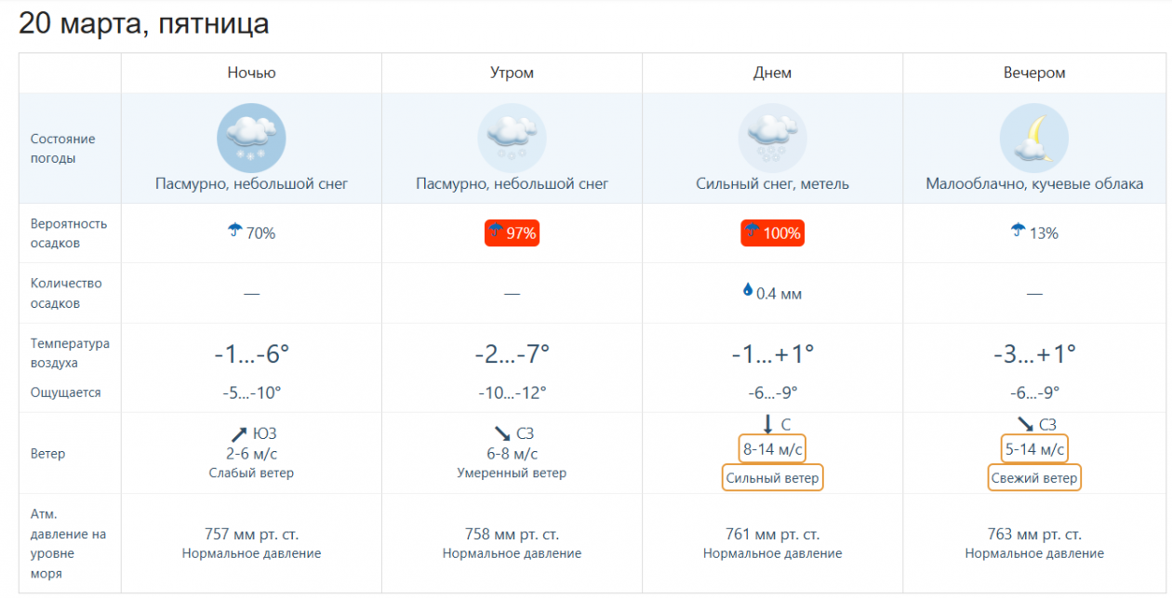The height and width of the screenshot is (598, 1172).
Task: Click the umbrella icon beside 70%
Action: 234,231
